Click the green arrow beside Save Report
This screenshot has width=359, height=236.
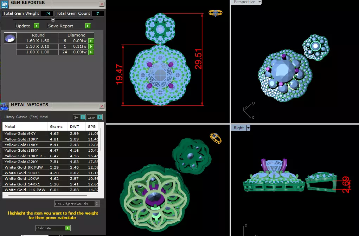click(88, 26)
